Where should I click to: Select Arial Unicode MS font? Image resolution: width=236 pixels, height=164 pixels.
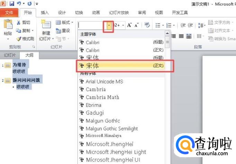pyautogui.click(x=121, y=81)
